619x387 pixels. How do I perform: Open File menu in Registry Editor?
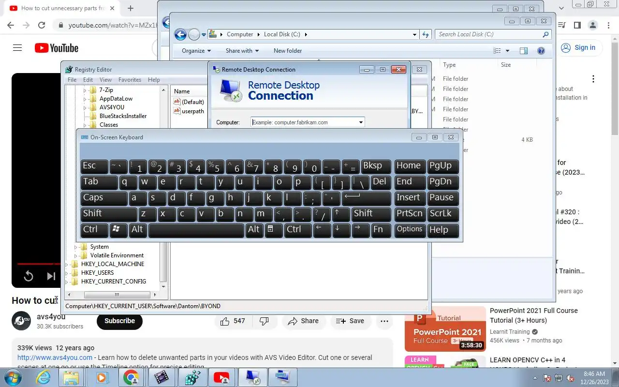coord(72,80)
